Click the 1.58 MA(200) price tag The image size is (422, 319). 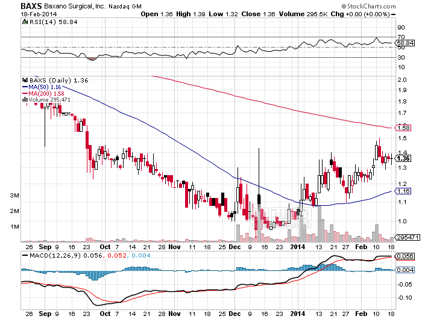coord(403,128)
